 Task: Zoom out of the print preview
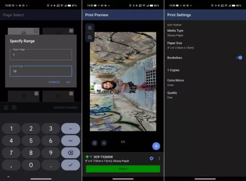click(90, 37)
